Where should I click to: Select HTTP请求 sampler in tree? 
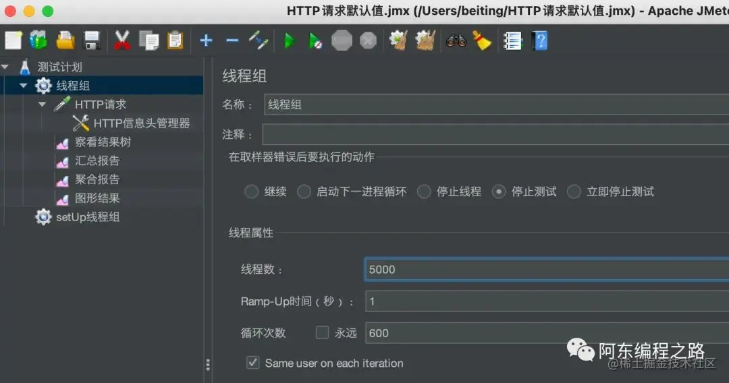[101, 105]
